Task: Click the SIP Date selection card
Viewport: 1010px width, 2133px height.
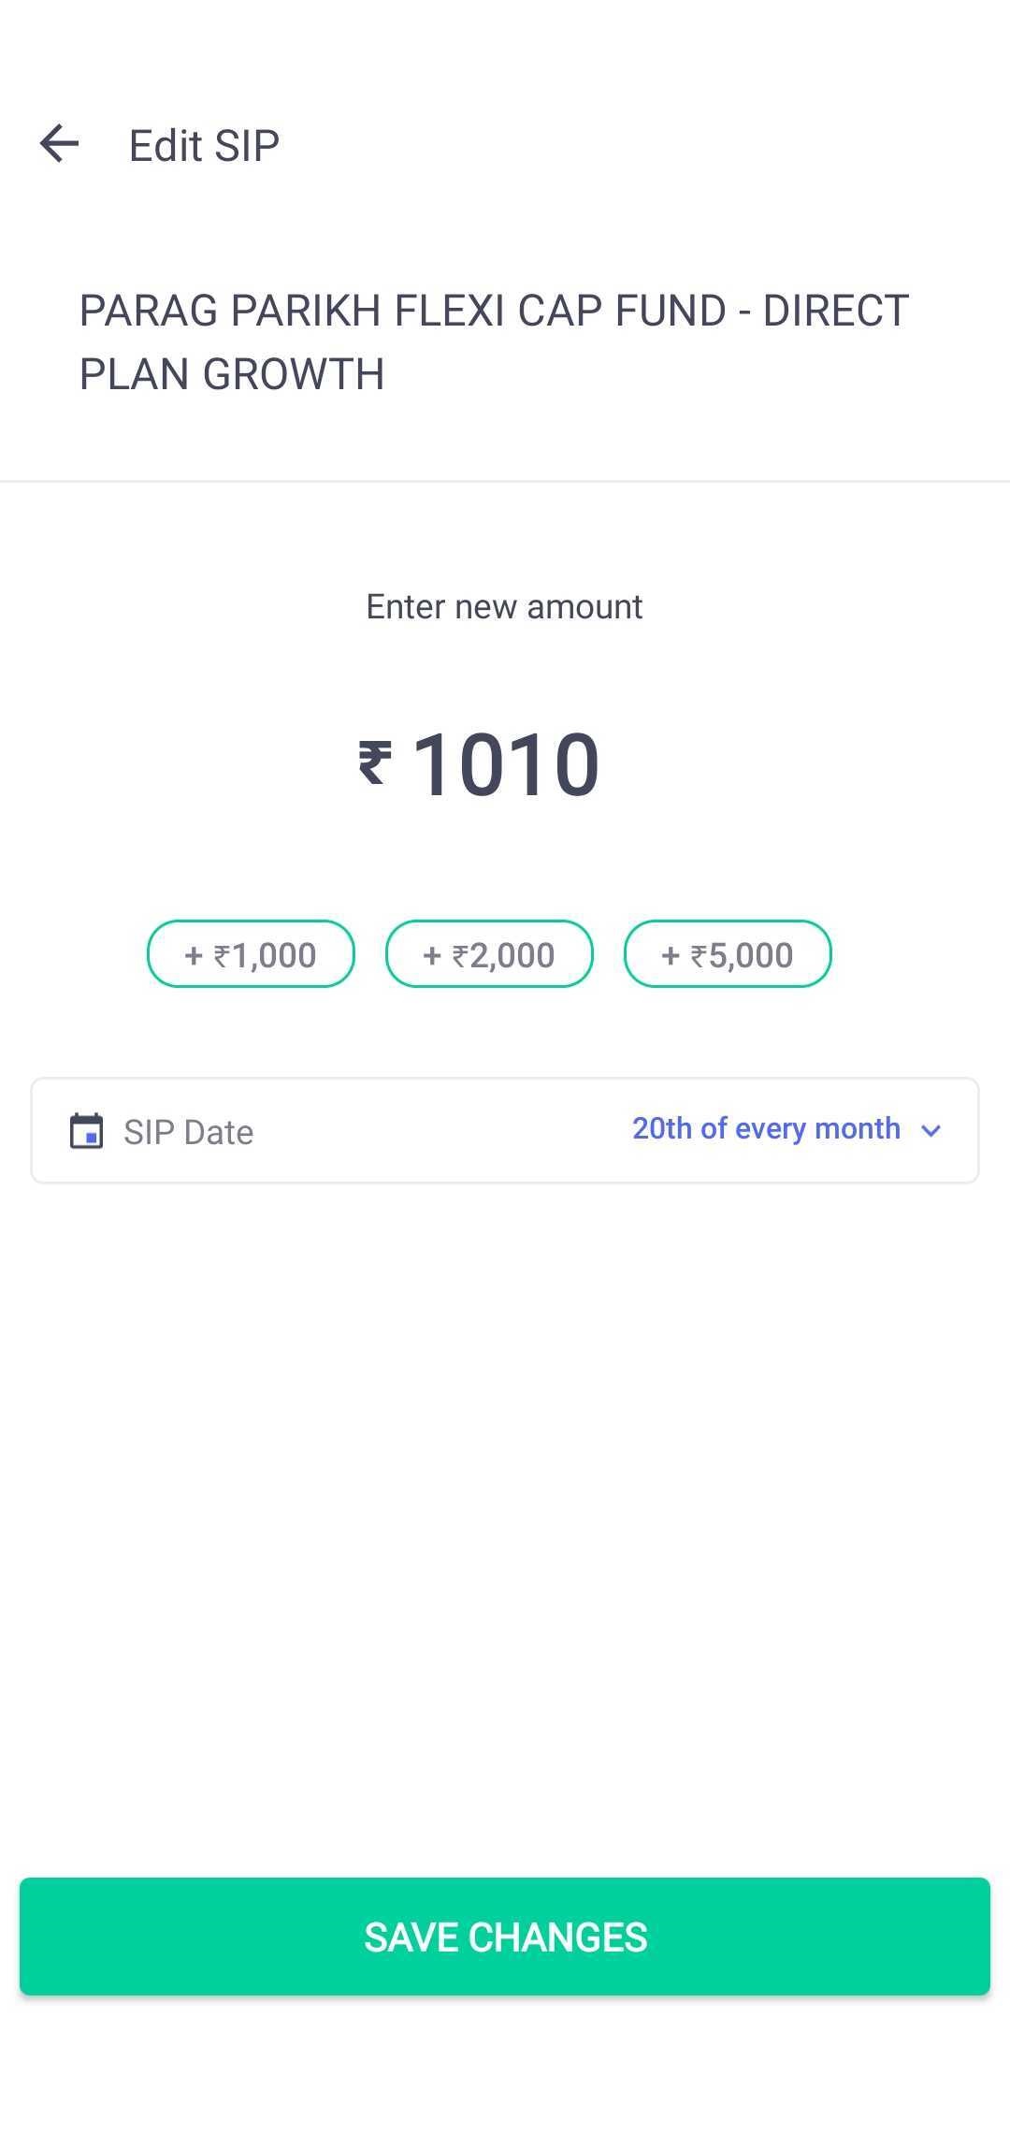Action: tap(505, 1130)
